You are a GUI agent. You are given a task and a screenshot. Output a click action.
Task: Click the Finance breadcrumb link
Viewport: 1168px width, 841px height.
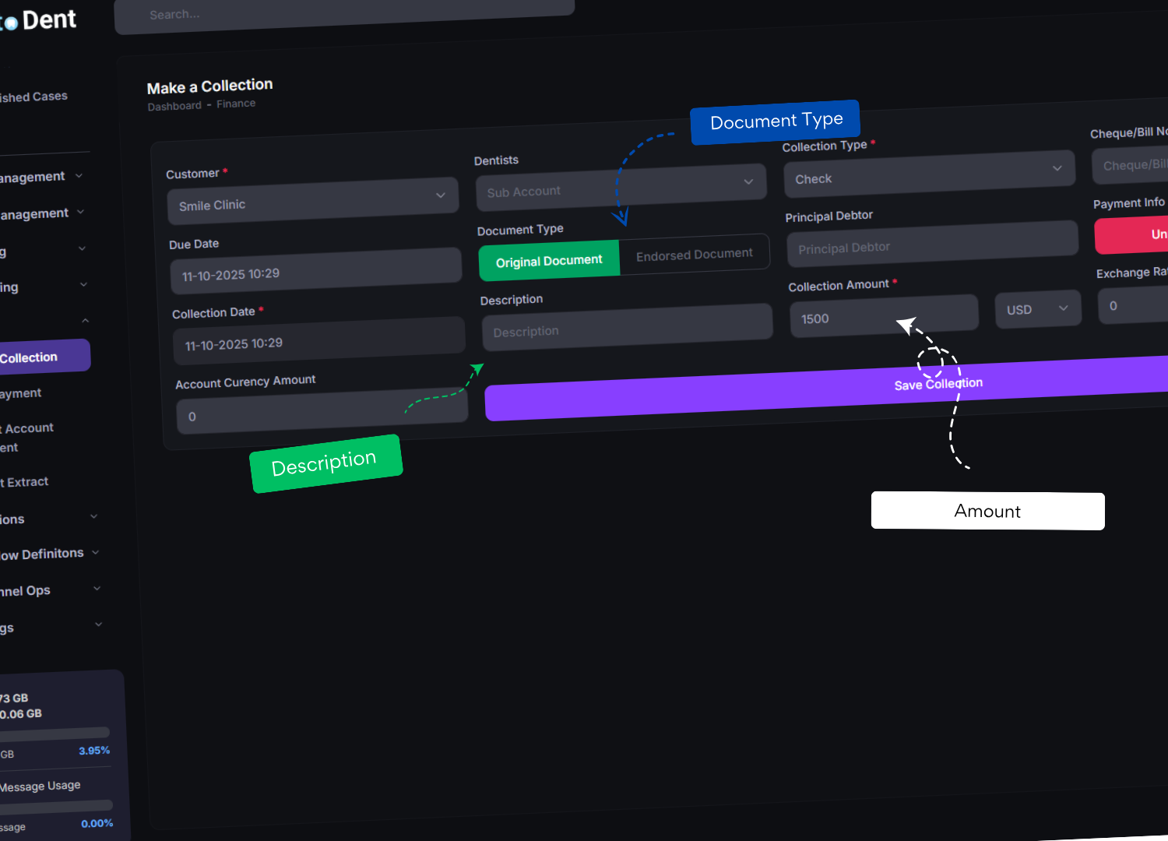pos(236,104)
